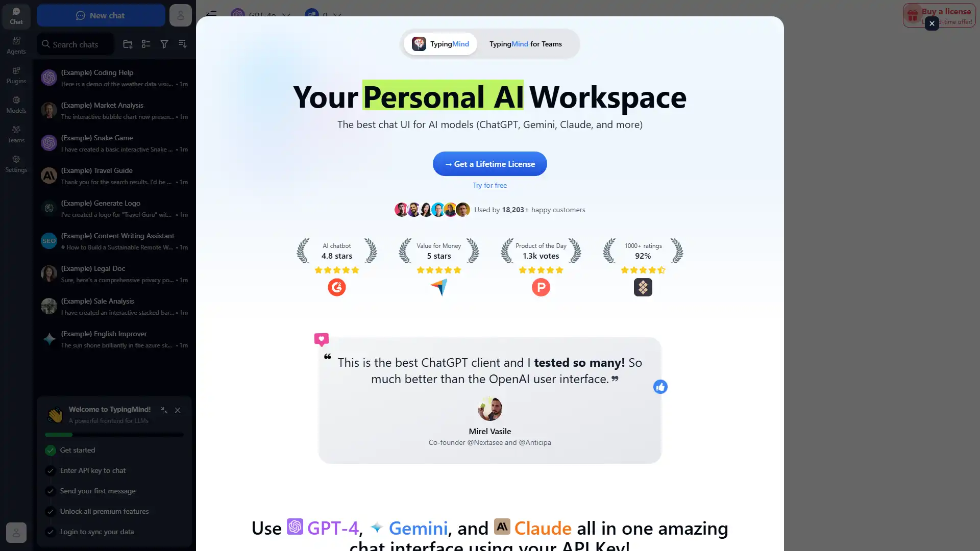This screenshot has width=980, height=551.
Task: Expand the chat filter options
Action: click(164, 44)
